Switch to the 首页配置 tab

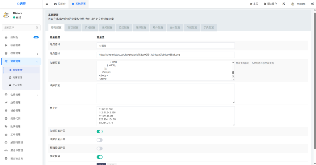pyautogui.click(x=73, y=28)
